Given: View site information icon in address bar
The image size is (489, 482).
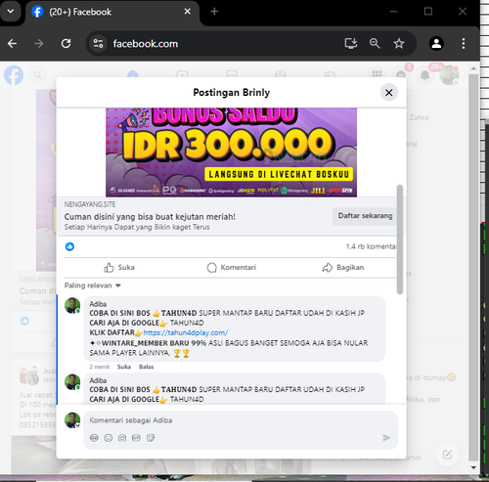Looking at the screenshot, I should pyautogui.click(x=98, y=43).
